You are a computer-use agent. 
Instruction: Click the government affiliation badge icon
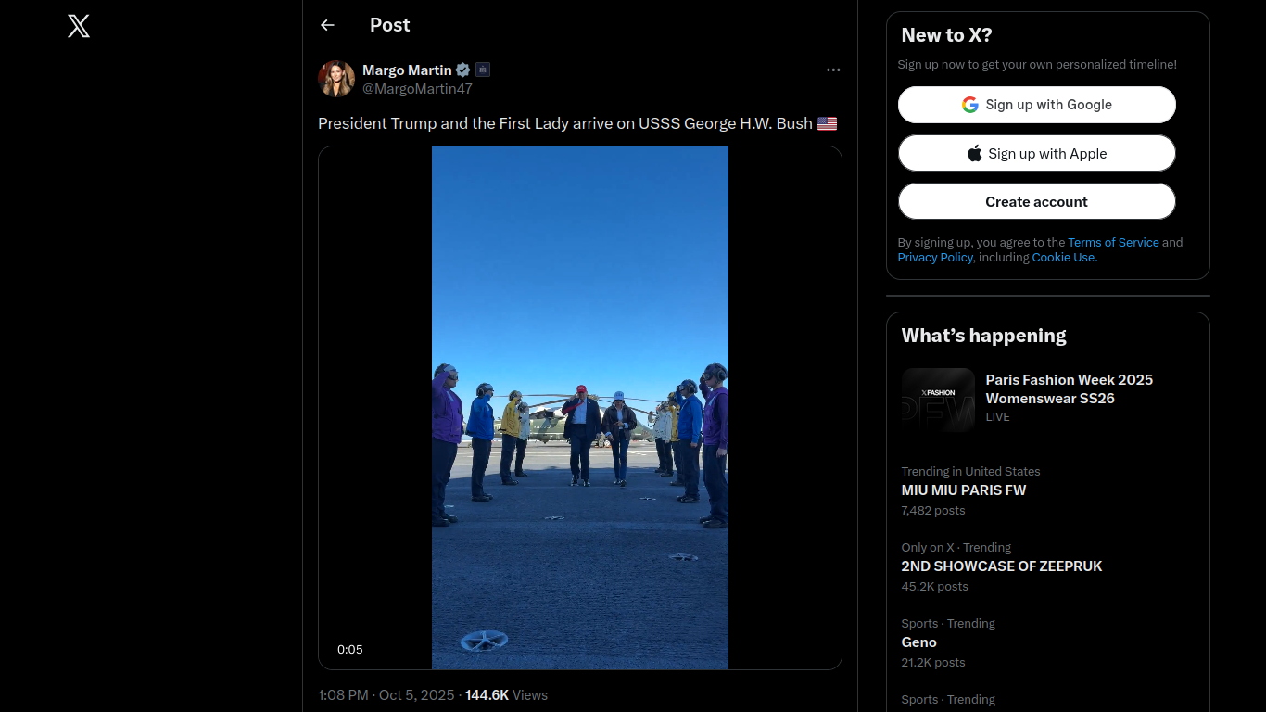click(x=483, y=70)
